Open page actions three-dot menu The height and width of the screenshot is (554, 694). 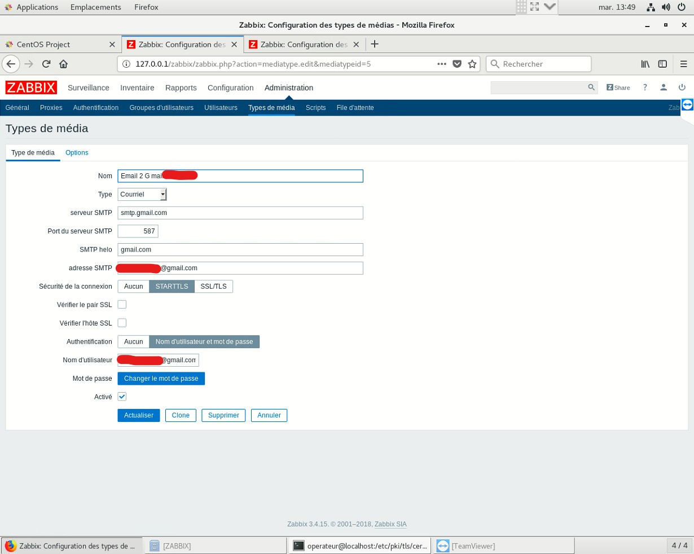[442, 64]
